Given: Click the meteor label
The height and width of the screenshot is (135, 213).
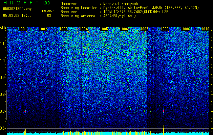Looking at the screenshot, I should click(x=48, y=10).
